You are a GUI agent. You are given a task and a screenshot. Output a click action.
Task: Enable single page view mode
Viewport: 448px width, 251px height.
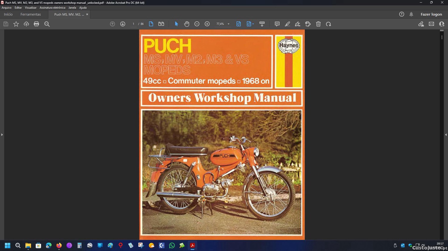point(151,24)
